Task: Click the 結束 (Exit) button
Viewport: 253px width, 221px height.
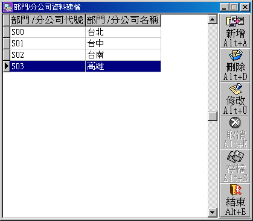Action: point(235,200)
